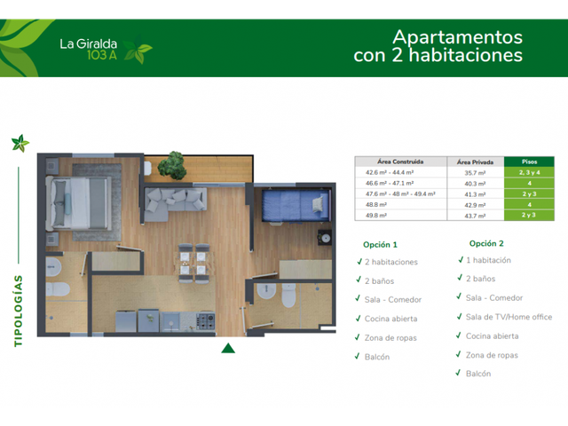Click the checkmark next to Zona de ropas in Opción 1

click(x=358, y=337)
